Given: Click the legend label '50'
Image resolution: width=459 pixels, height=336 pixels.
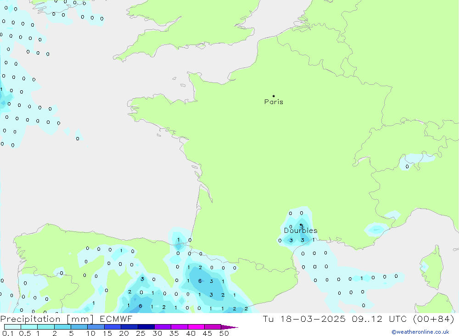Looking at the screenshot, I should [x=224, y=333].
